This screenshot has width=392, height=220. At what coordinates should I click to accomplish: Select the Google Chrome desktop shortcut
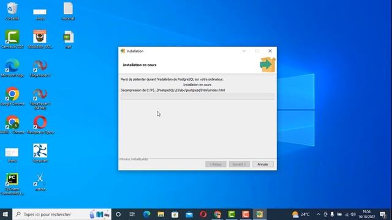12,97
